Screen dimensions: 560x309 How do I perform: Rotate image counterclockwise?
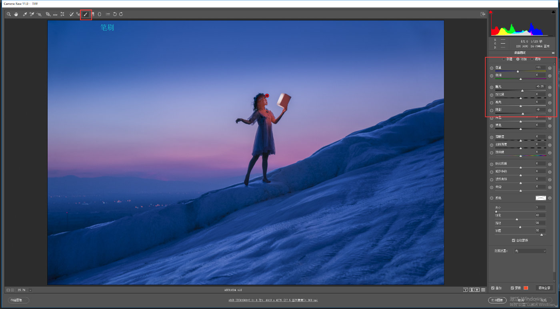coord(115,14)
